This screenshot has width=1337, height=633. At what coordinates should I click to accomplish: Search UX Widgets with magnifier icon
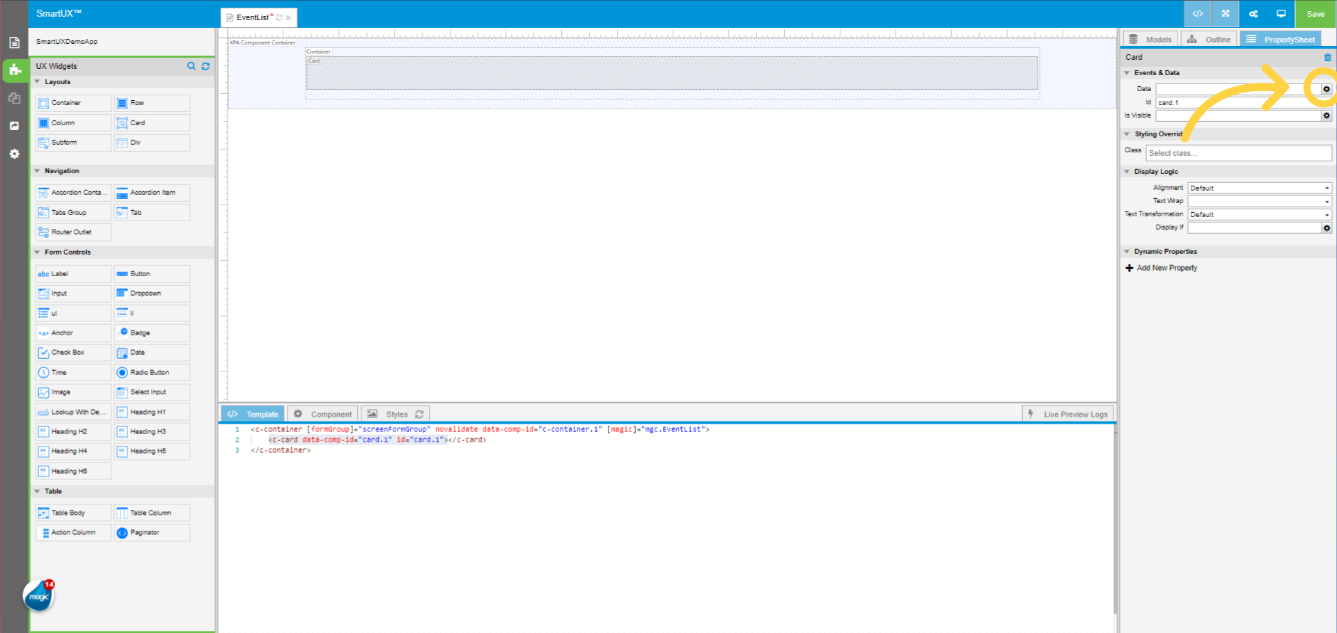(x=191, y=66)
